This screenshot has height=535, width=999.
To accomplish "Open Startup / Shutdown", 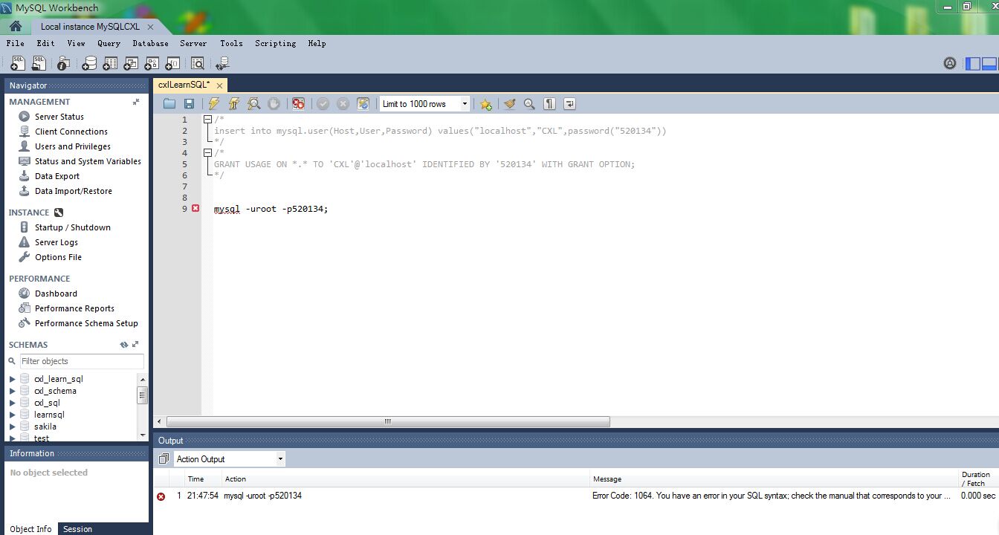I will pos(73,227).
